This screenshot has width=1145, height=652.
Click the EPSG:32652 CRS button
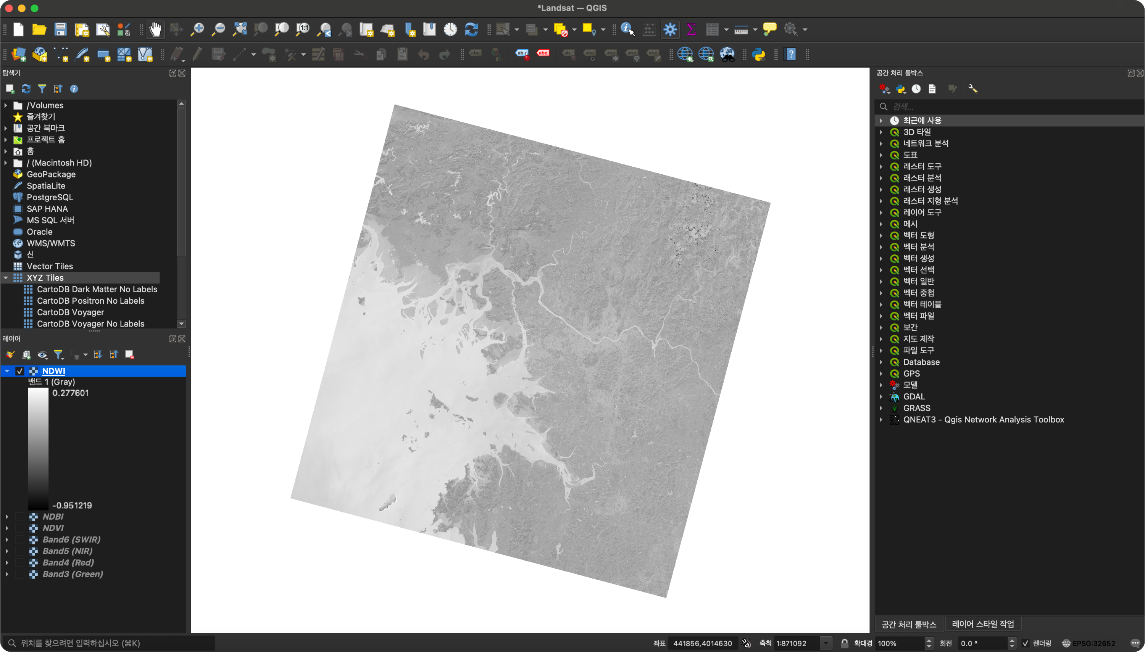tap(1088, 643)
